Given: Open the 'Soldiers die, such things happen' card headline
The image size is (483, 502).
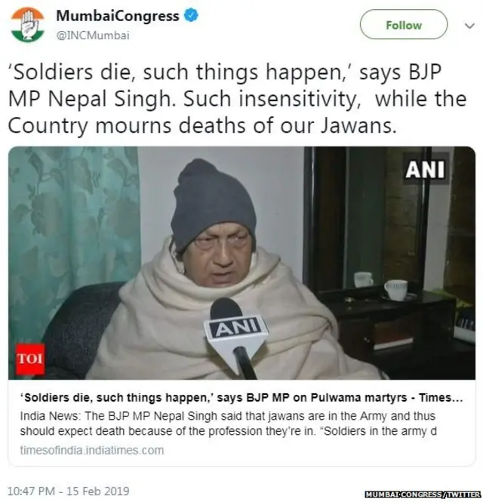Looking at the screenshot, I should pyautogui.click(x=241, y=398).
